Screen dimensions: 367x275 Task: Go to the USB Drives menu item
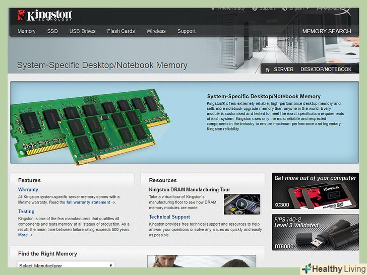[x=82, y=31]
